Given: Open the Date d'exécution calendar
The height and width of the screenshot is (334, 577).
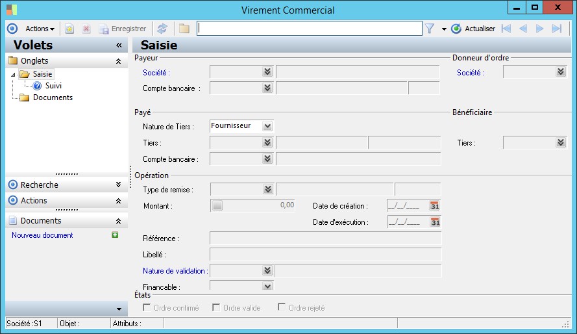Looking at the screenshot, I should pyautogui.click(x=436, y=222).
